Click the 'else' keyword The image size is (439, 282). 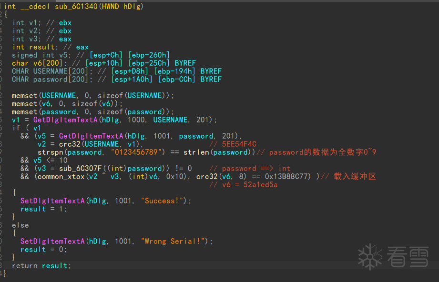tap(20, 225)
